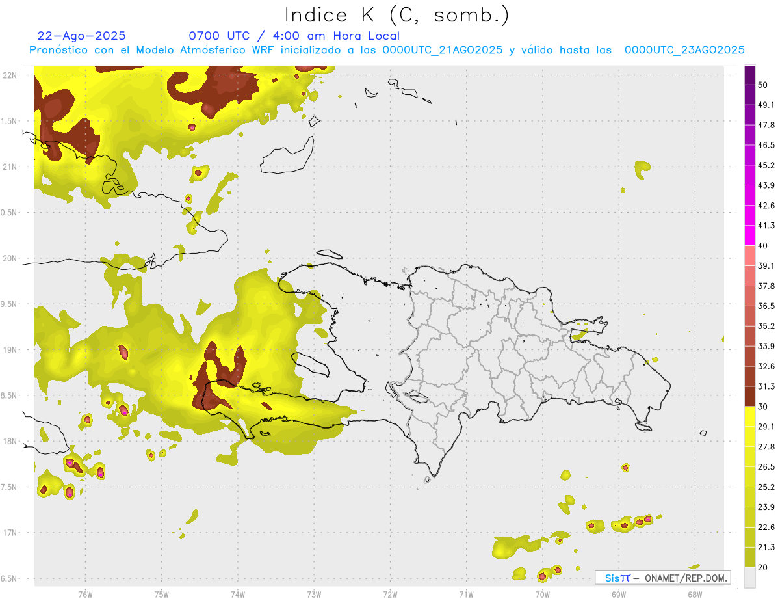
Task: Click the "19N" latitude label
Action: 9,349
